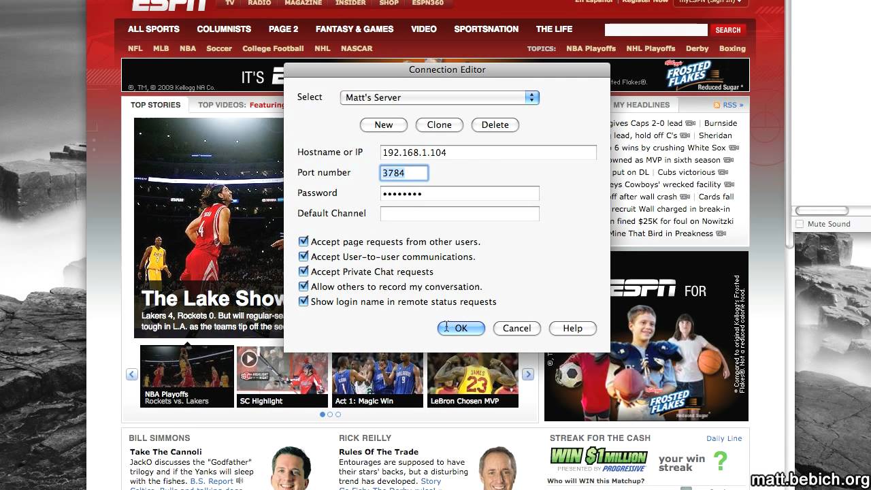Image resolution: width=871 pixels, height=490 pixels.
Task: Go to NBA section link
Action: [188, 48]
